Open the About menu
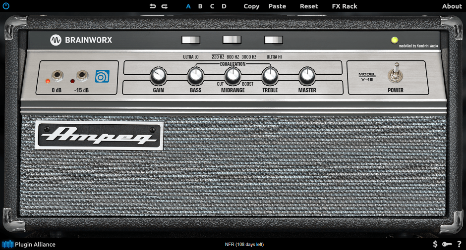This screenshot has width=466, height=250. coord(452,6)
